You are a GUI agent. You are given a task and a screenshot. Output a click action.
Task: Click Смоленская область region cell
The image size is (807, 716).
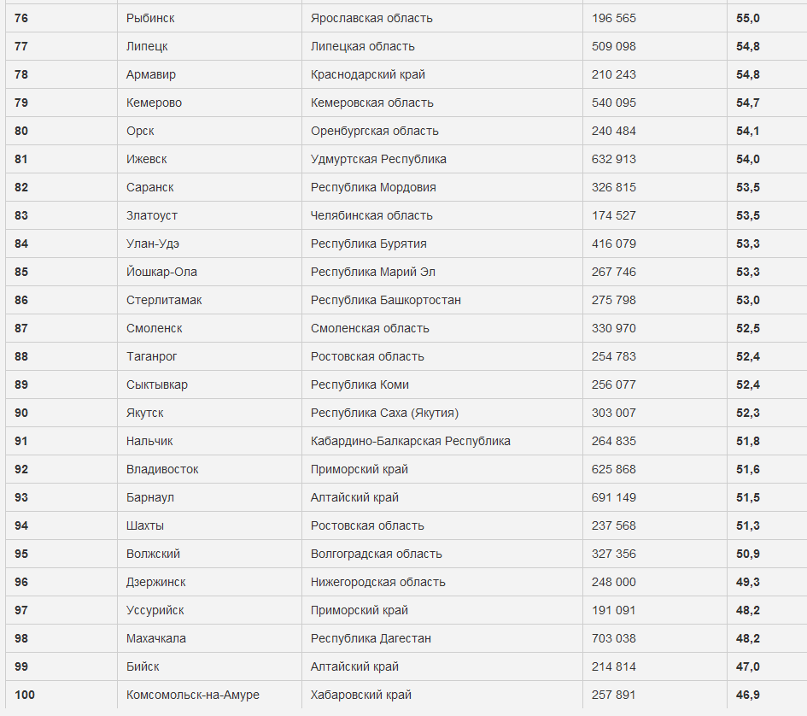pos(370,328)
